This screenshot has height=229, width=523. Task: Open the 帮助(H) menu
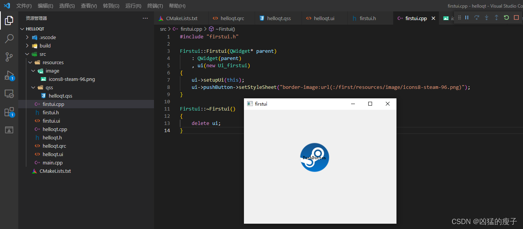(177, 6)
